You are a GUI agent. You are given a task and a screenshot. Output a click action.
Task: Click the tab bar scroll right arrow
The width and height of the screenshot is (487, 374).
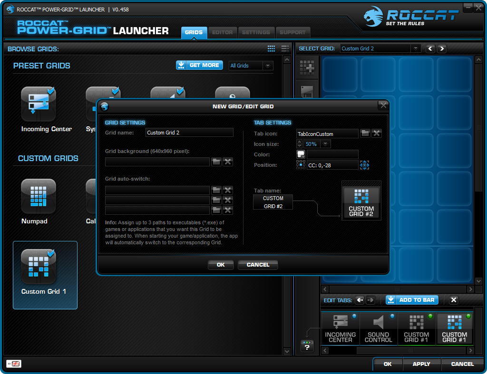pos(470,350)
